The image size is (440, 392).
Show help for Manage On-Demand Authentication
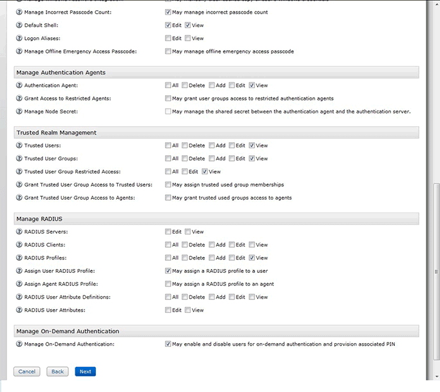(19, 344)
